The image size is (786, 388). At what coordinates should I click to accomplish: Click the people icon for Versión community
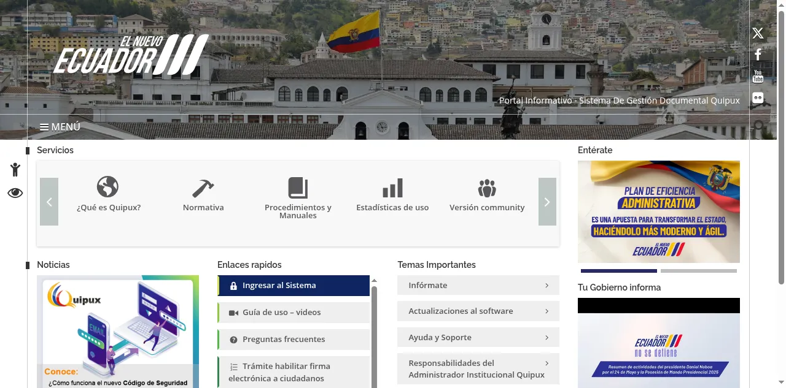[487, 188]
